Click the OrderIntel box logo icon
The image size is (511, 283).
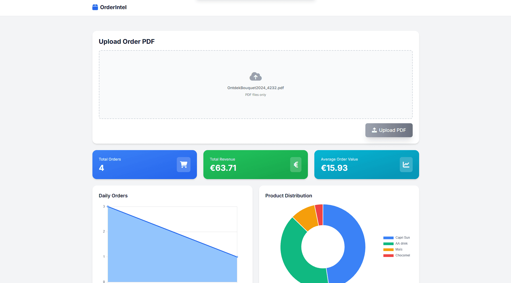pyautogui.click(x=95, y=7)
